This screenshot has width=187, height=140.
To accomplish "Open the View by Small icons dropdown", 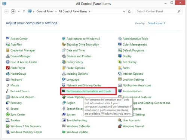I will point(157,23).
